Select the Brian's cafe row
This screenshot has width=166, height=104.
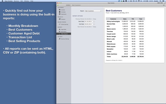[x=125, y=39]
